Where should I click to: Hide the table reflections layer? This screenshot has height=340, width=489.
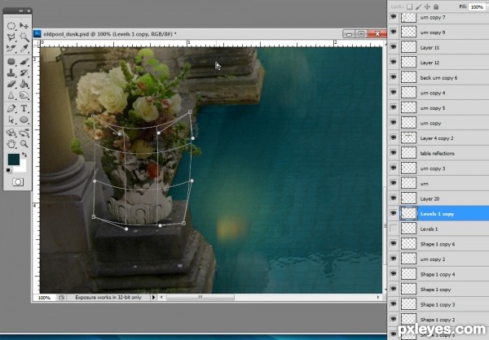[394, 153]
